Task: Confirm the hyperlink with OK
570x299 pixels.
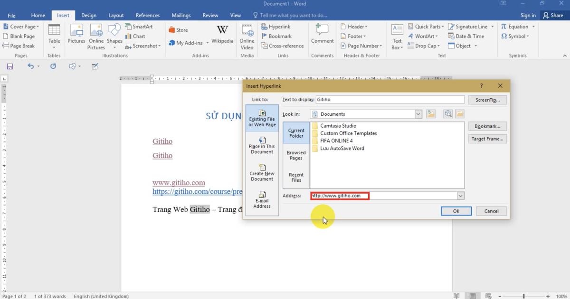Action: click(456, 211)
